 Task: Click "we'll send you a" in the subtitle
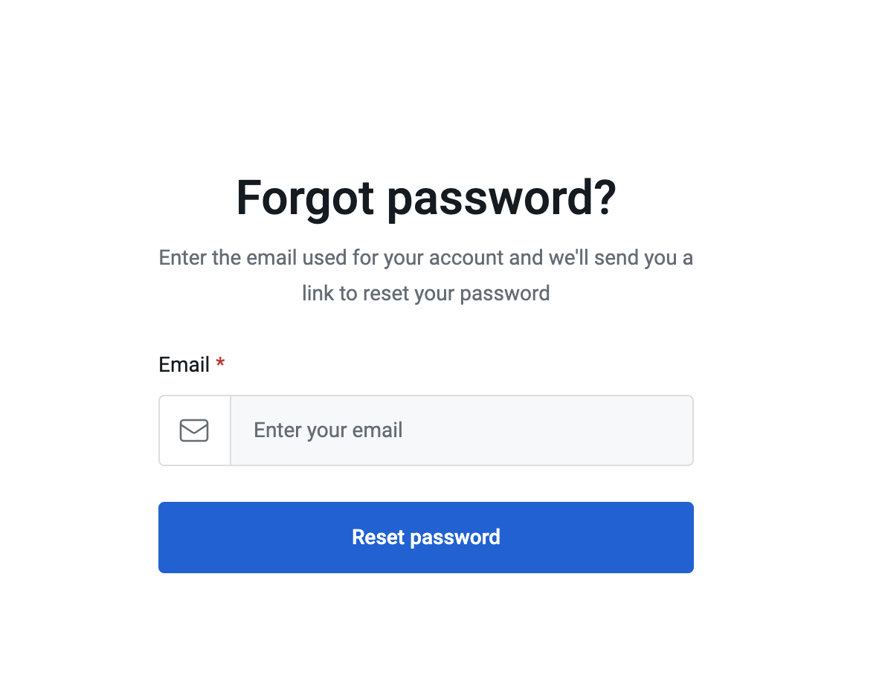point(621,258)
